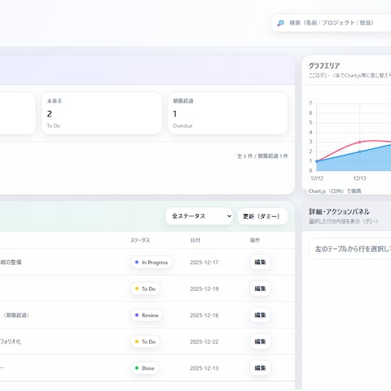Click the date 2025-12-13

click(204, 368)
